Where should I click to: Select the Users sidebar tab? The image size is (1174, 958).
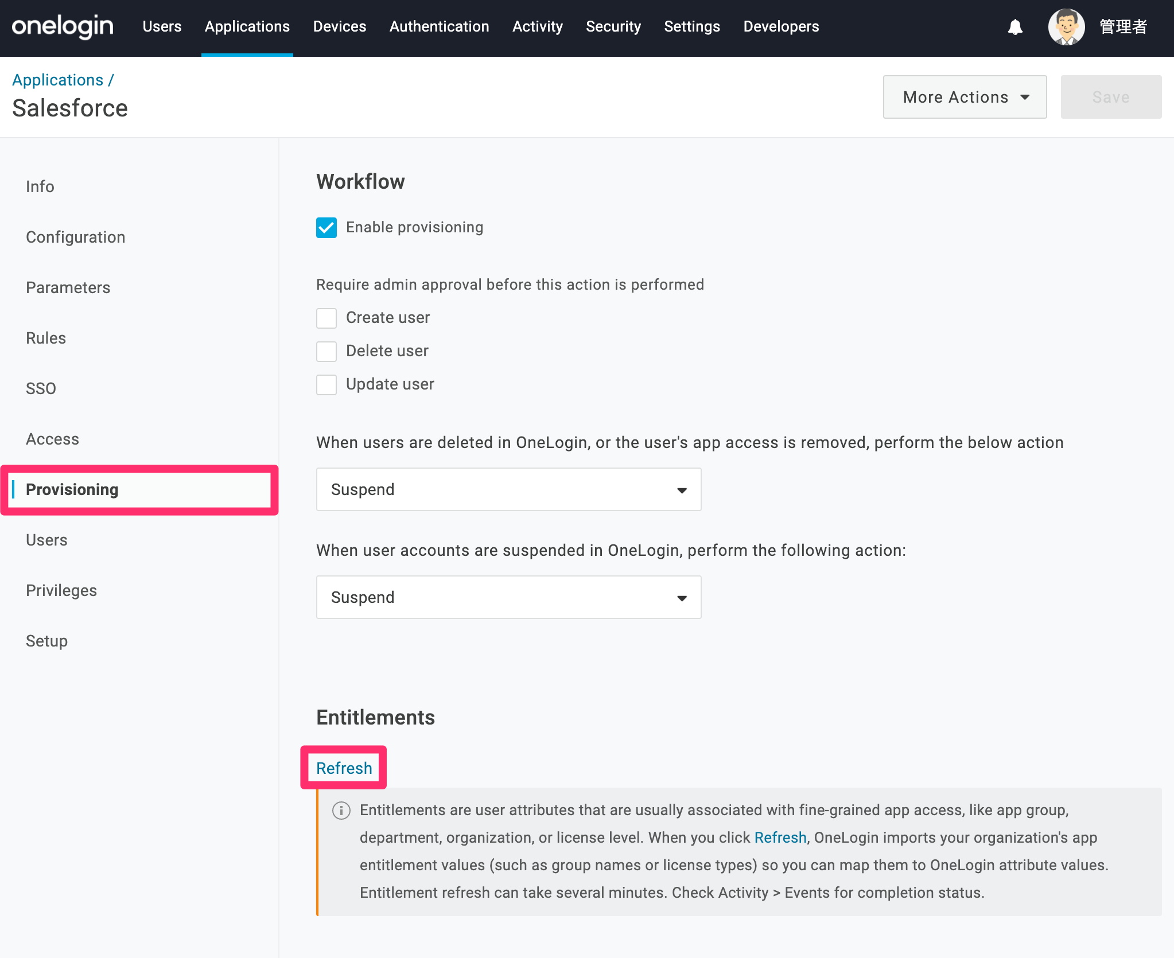tap(46, 540)
